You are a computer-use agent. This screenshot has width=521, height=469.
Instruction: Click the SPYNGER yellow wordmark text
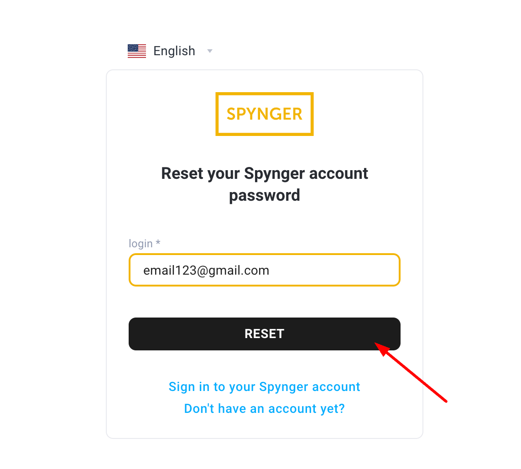coord(265,114)
